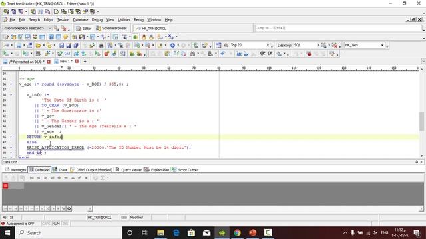Click the HK_TRN@ORCL connection button
426x239 pixels.
point(151,28)
